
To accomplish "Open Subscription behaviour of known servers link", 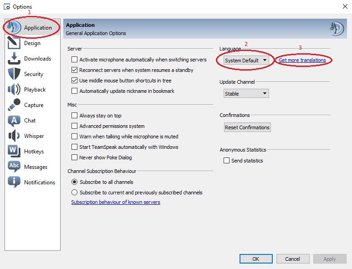I will click(116, 202).
